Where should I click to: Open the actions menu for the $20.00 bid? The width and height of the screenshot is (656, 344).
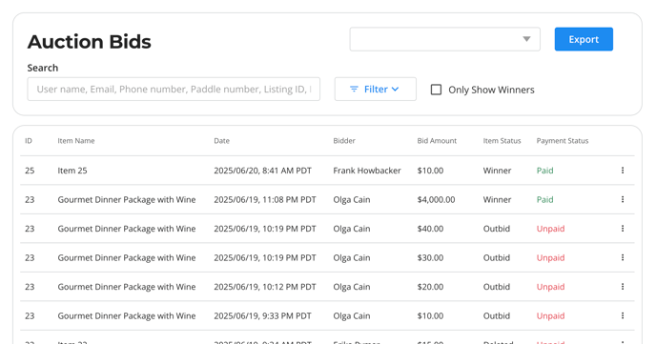[623, 286]
